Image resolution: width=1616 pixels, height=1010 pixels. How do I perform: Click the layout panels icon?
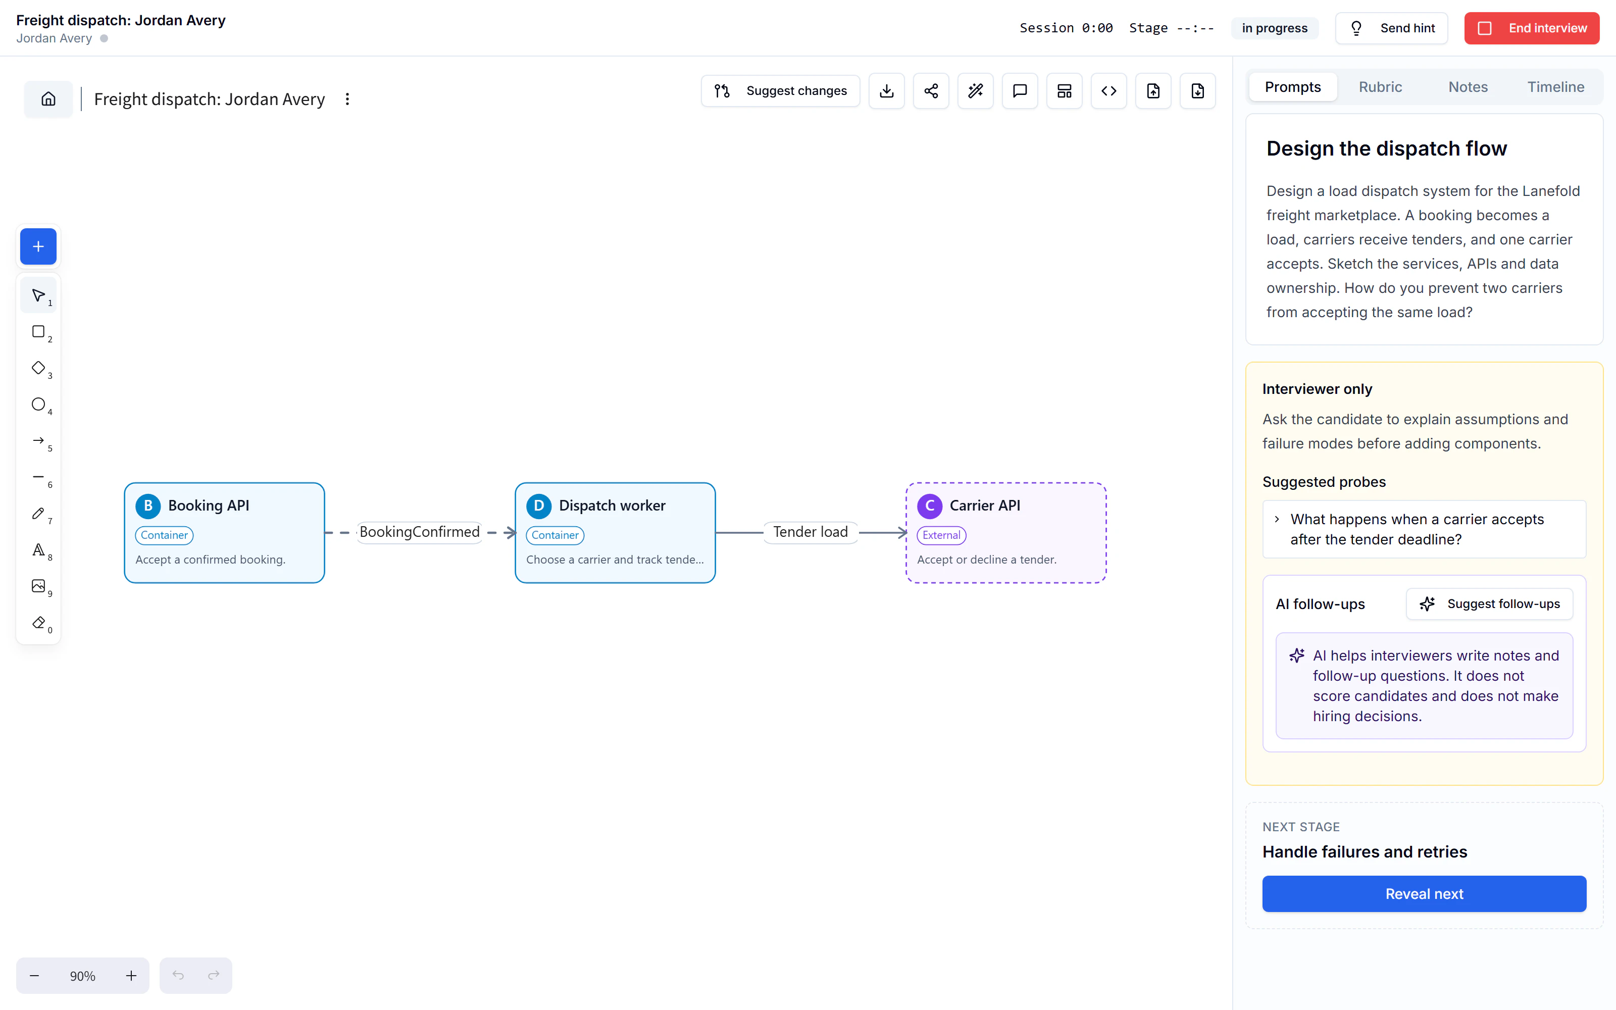[x=1065, y=91]
